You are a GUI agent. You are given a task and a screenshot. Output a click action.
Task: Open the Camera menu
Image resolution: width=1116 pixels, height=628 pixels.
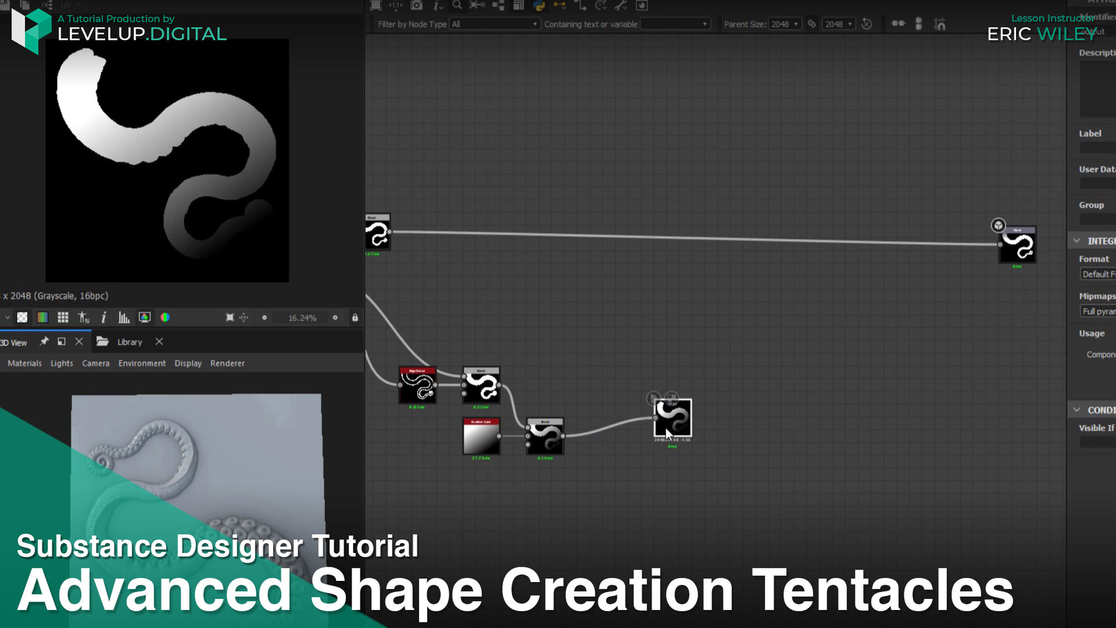coord(96,363)
